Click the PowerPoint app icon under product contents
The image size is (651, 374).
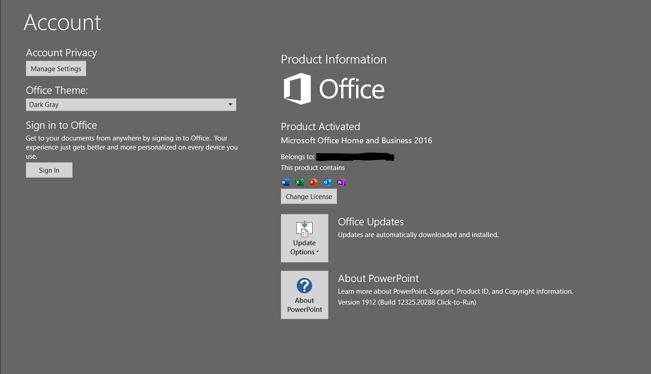(x=313, y=182)
